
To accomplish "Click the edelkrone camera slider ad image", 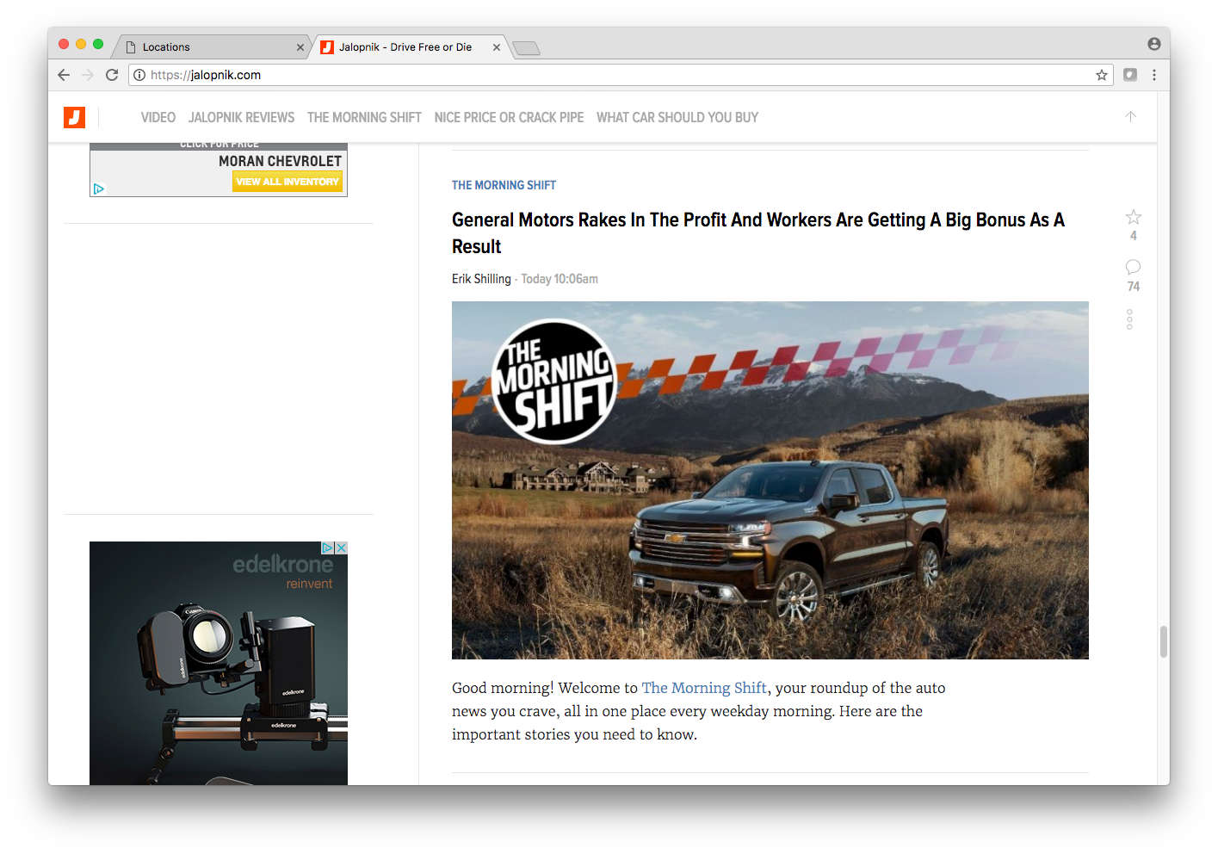I will [219, 663].
